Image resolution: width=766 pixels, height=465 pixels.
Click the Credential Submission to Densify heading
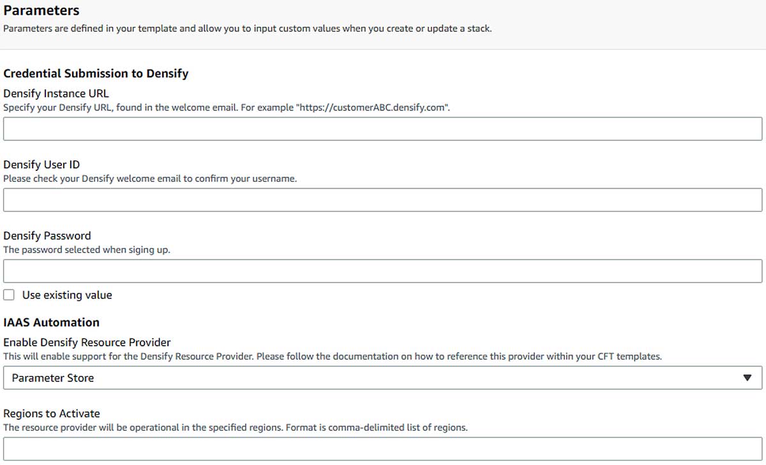click(x=96, y=73)
